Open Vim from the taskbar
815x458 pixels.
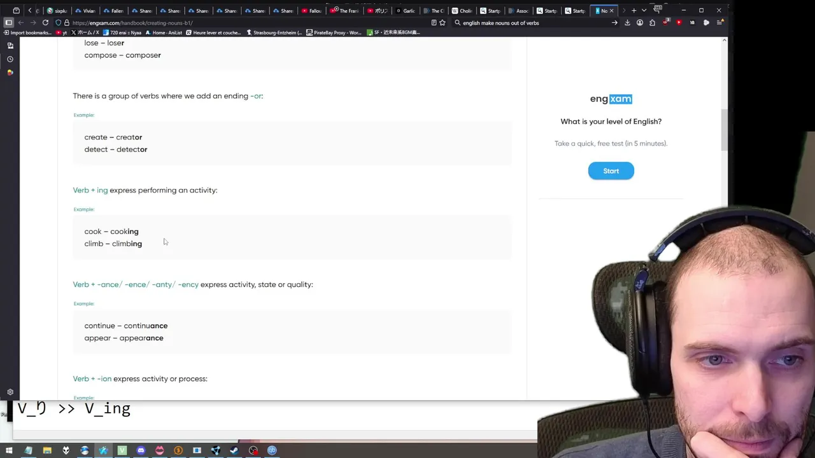(122, 450)
